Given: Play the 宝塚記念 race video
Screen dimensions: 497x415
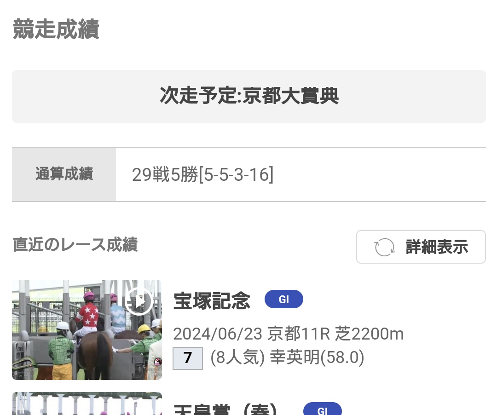Looking at the screenshot, I should coord(139,301).
